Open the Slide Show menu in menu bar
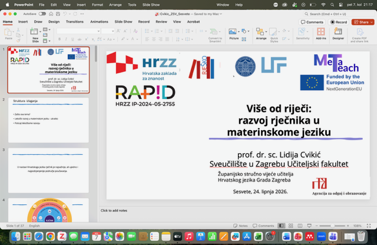Viewport: 377px width, 245px height. click(151, 5)
